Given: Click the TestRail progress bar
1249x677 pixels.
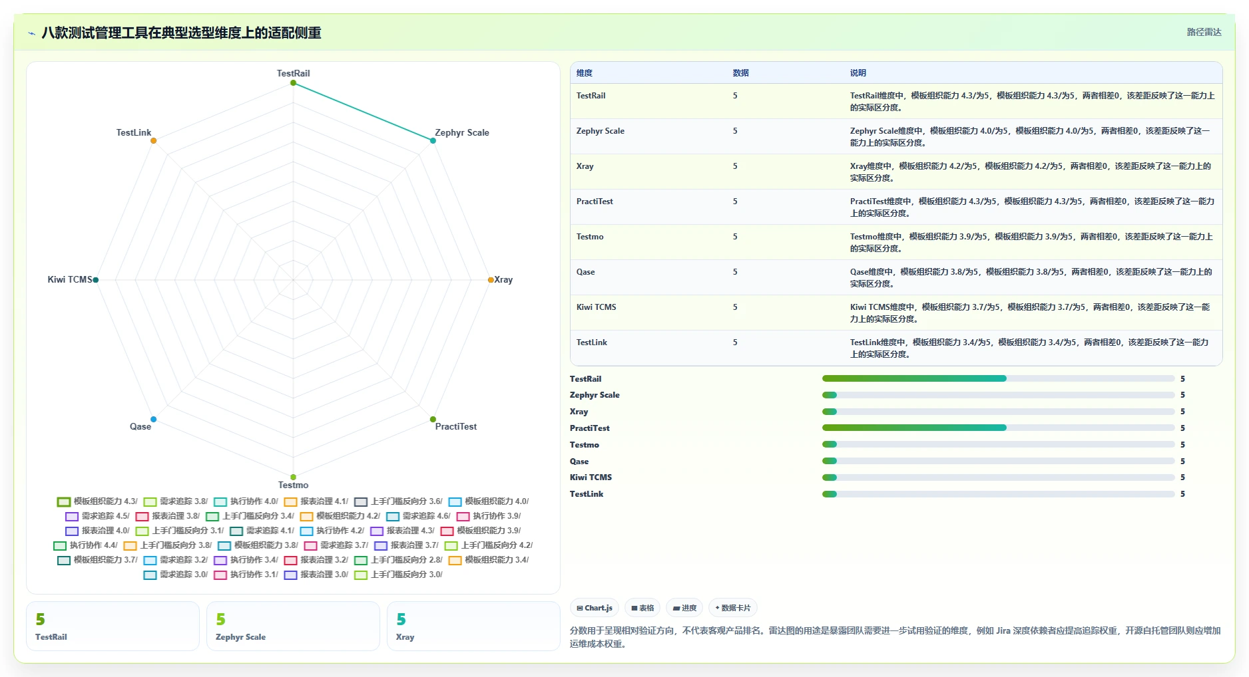Looking at the screenshot, I should [x=998, y=378].
